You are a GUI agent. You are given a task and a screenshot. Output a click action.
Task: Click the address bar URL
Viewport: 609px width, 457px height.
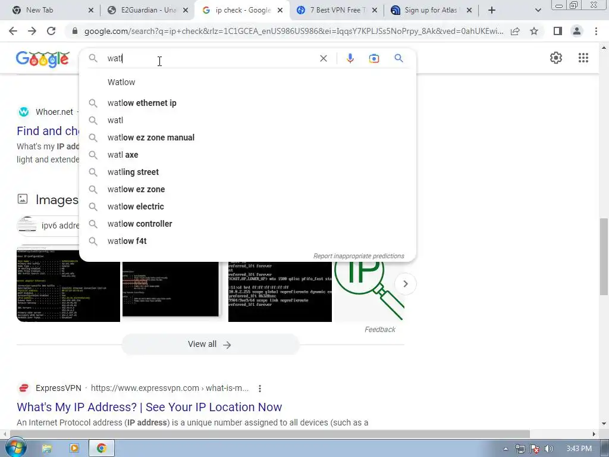[293, 31]
